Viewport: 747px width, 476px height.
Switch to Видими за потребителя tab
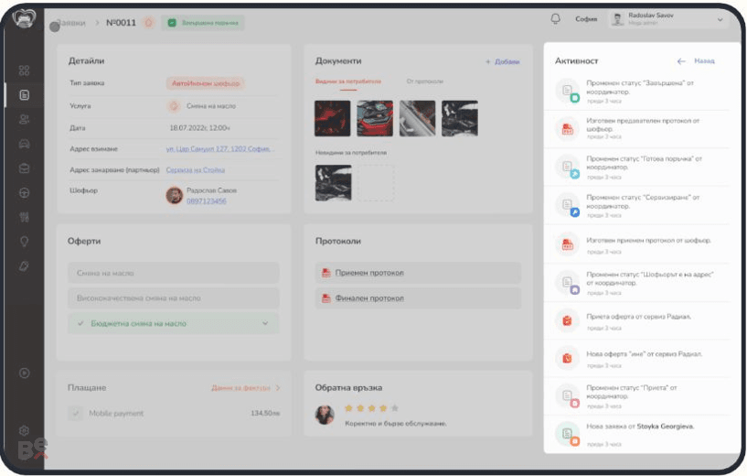pos(348,81)
